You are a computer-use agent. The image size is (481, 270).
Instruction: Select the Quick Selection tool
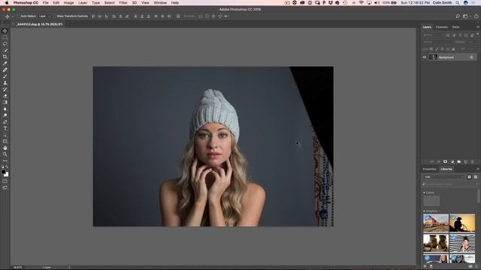[5, 50]
